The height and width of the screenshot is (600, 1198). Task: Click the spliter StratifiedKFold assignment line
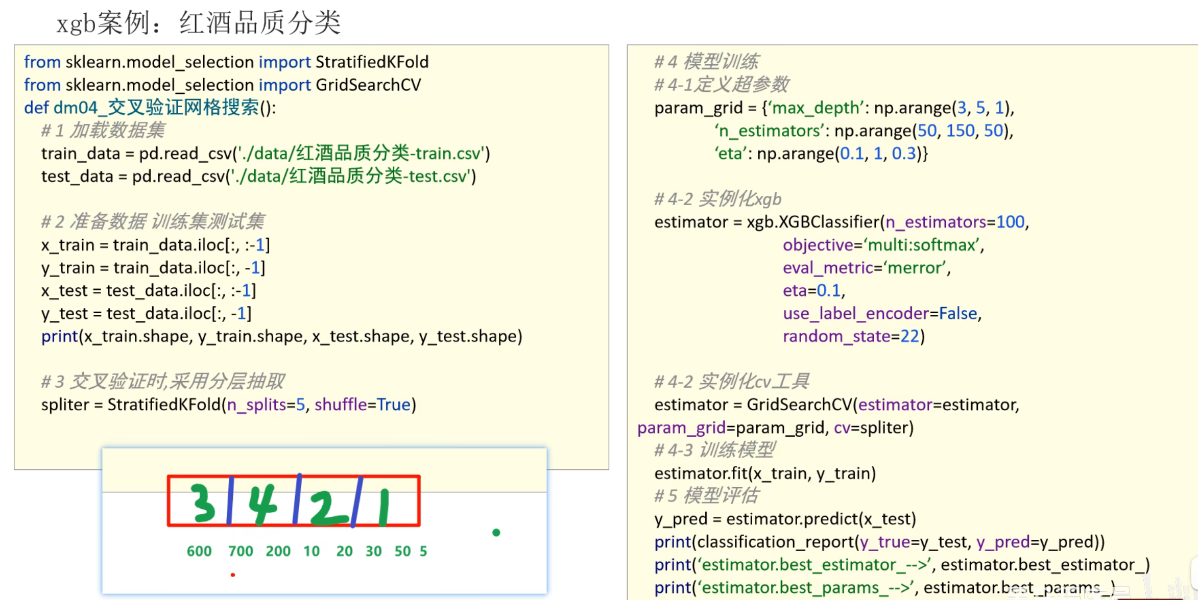pyautogui.click(x=228, y=405)
